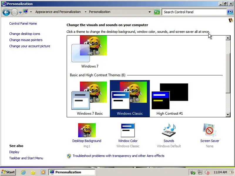235x176 pixels.
Task: Open Appearance and Personalization breadcrumb
Action: [58, 12]
